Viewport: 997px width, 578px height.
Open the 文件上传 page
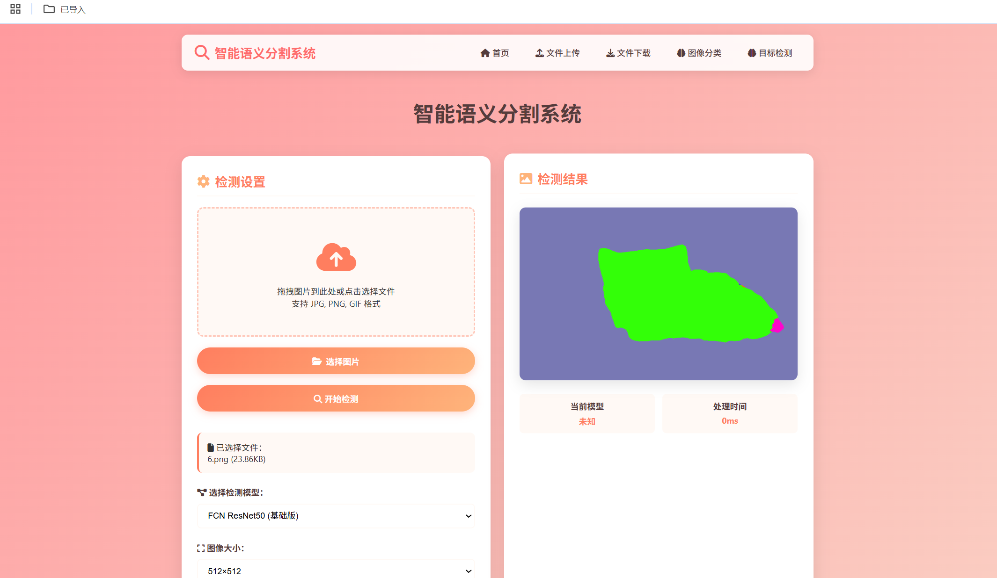pos(557,53)
